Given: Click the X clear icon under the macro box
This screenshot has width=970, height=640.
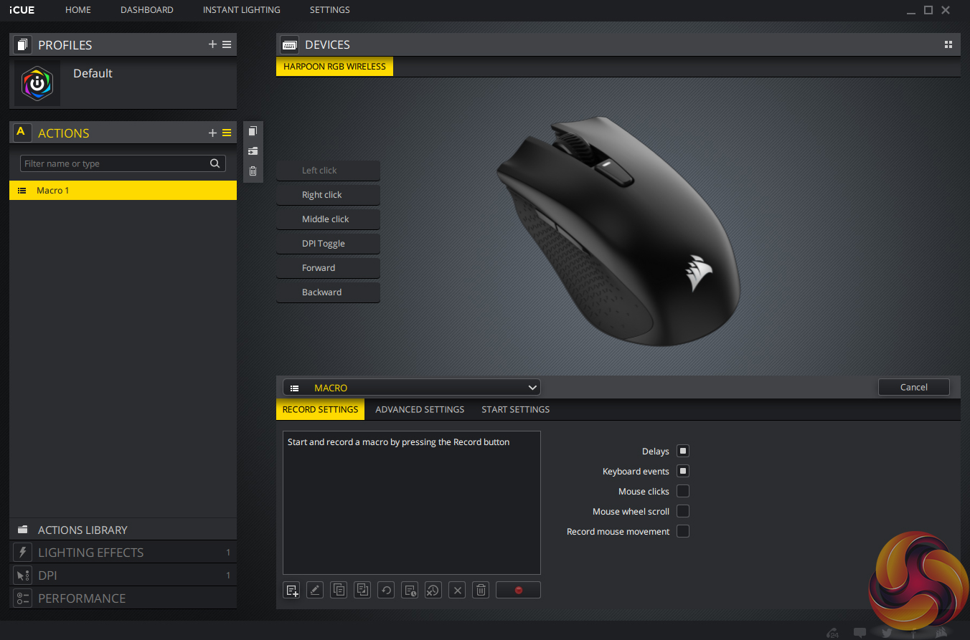Looking at the screenshot, I should (457, 590).
